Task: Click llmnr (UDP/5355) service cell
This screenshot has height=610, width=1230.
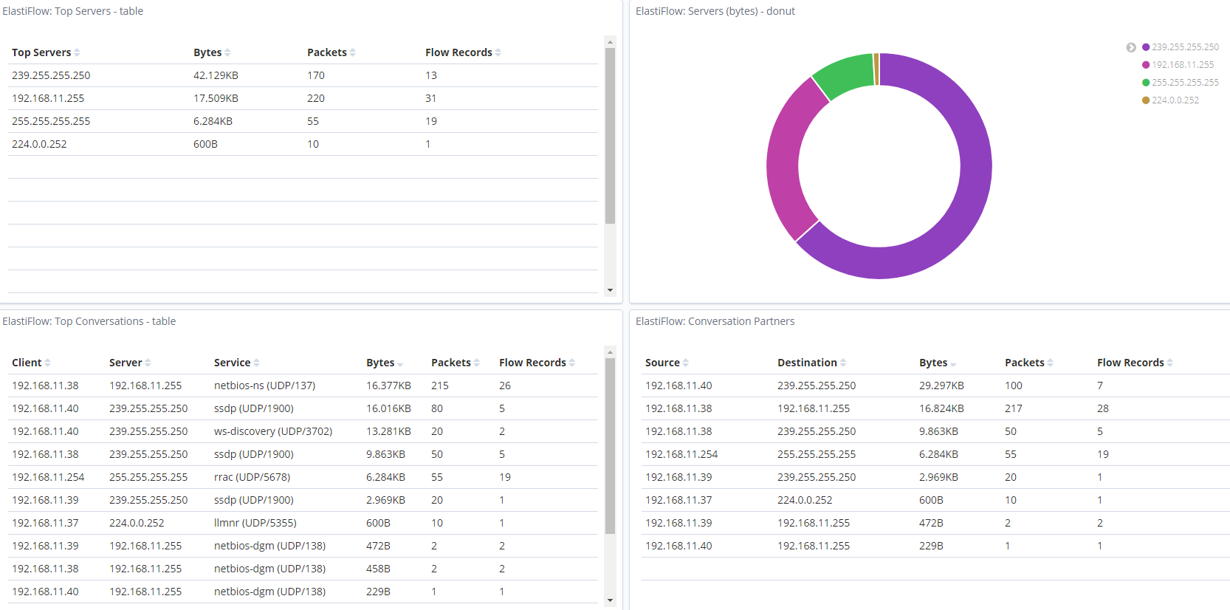Action: 255,523
